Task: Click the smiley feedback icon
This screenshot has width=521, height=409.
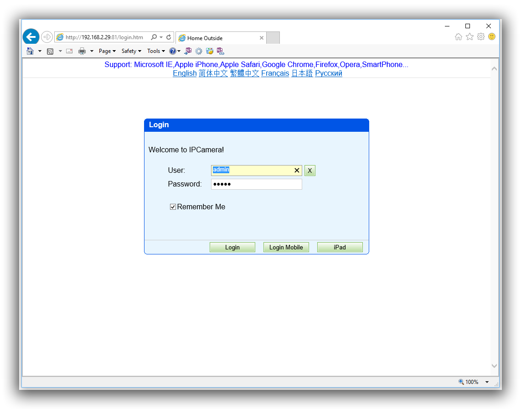Action: 492,37
